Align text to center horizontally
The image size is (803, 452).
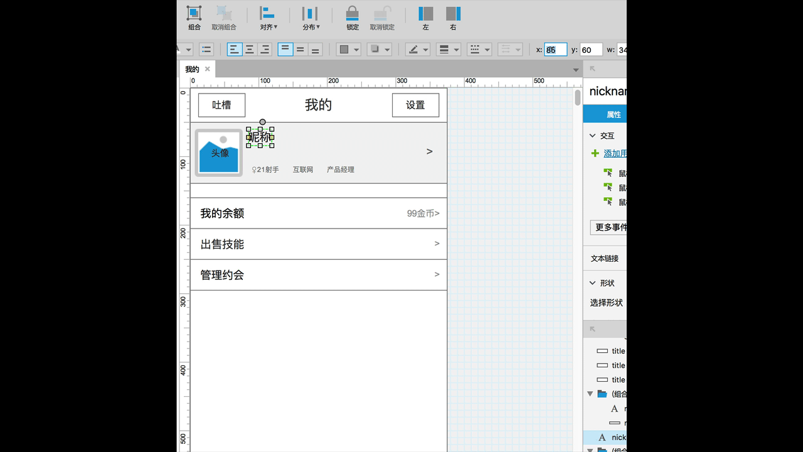250,50
